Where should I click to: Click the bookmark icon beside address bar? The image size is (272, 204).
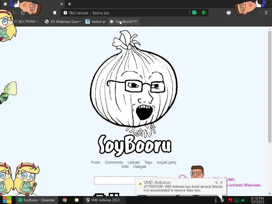55,13
